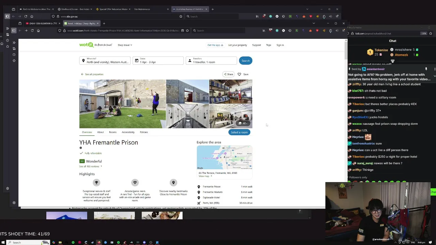The width and height of the screenshot is (436, 245).
Task: Switch to the About tab
Action: tap(100, 132)
